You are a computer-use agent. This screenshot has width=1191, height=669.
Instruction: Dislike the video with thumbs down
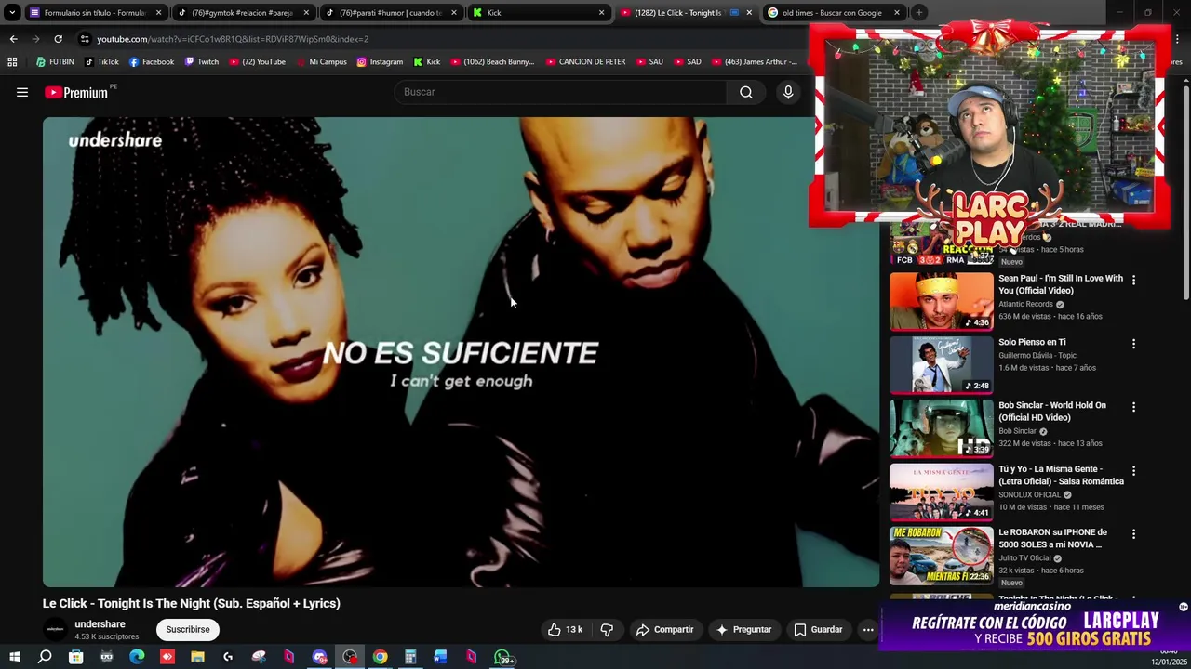pos(607,629)
